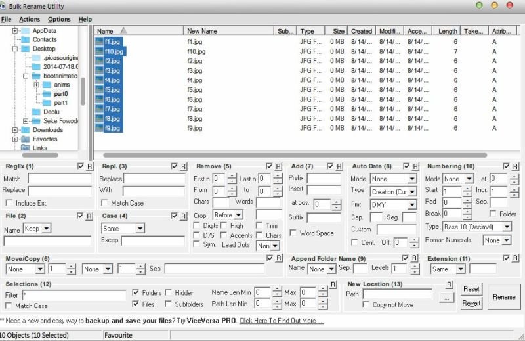Click the f10.jpg file icon

pos(99,51)
